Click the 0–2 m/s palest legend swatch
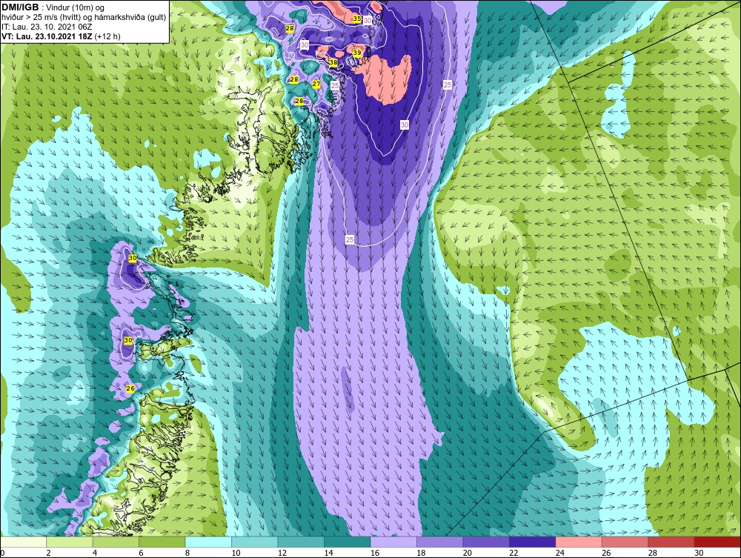 coord(24,542)
